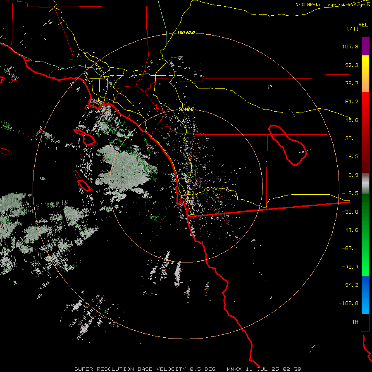Click the VEL legend title

coord(363,25)
